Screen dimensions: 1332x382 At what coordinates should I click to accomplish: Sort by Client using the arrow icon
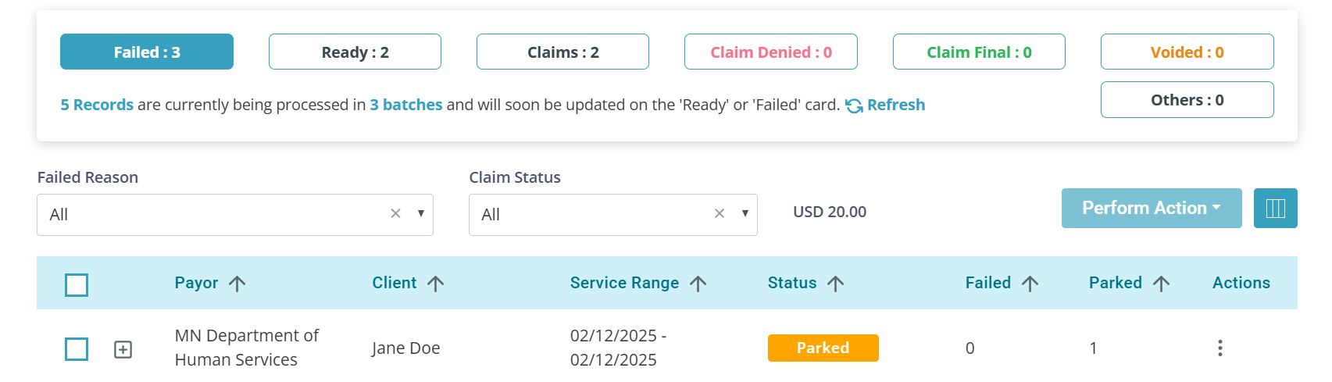[436, 284]
